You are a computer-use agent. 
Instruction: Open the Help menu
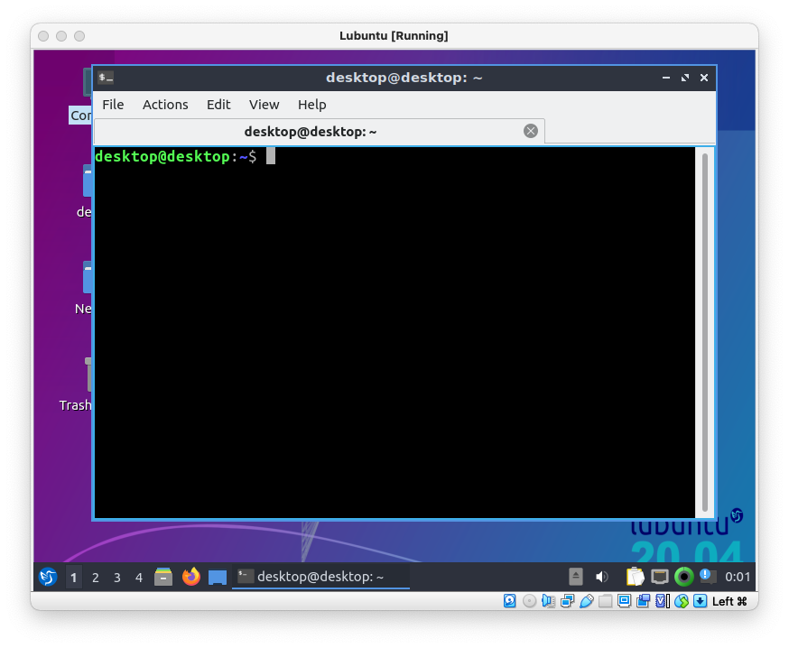[x=312, y=105]
